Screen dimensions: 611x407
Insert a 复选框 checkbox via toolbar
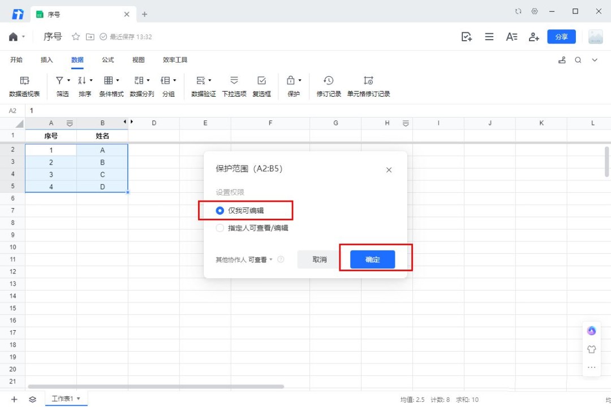coord(261,86)
